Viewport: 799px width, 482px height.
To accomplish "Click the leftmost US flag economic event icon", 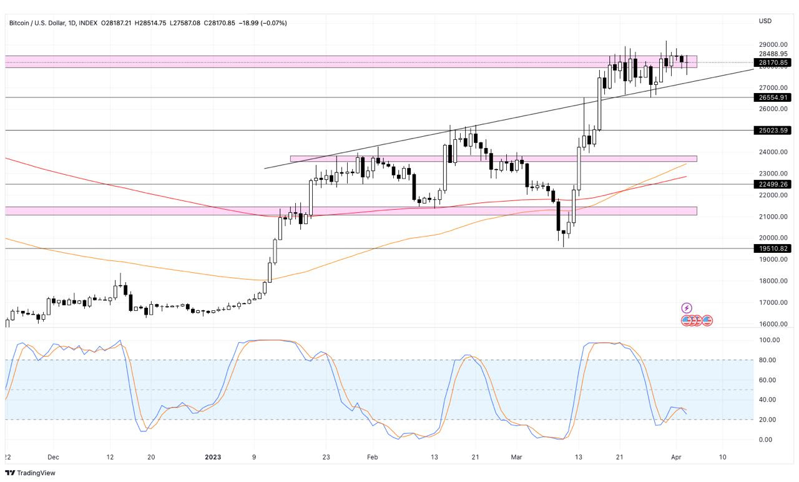I will point(686,320).
